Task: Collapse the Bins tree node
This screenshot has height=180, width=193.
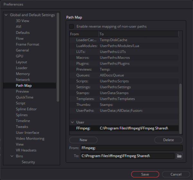Action: click(12, 156)
